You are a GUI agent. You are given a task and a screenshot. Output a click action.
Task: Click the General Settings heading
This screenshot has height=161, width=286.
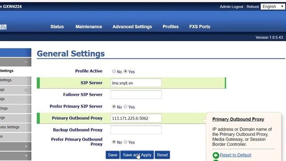point(71,54)
